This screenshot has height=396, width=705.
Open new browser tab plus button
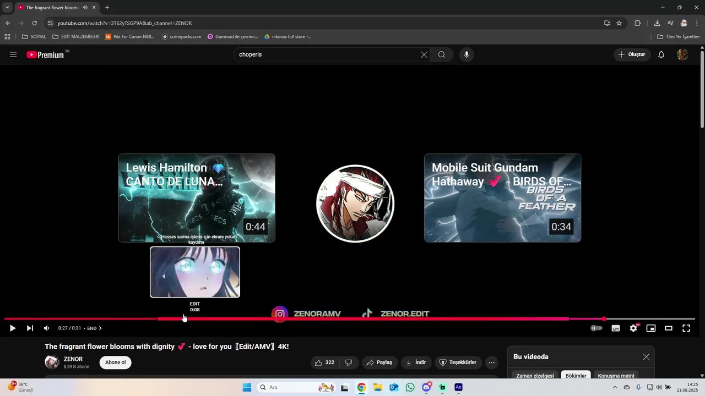pyautogui.click(x=107, y=7)
